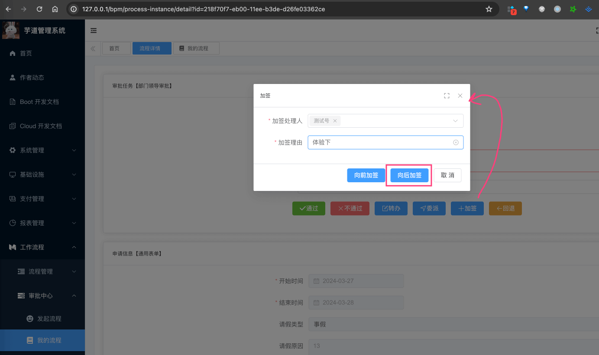This screenshot has height=355, width=599.
Task: Switch to the 首页 tab
Action: [114, 48]
